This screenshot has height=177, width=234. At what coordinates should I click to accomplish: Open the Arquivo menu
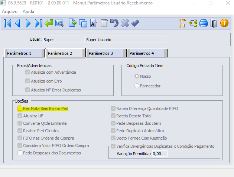pyautogui.click(x=10, y=11)
